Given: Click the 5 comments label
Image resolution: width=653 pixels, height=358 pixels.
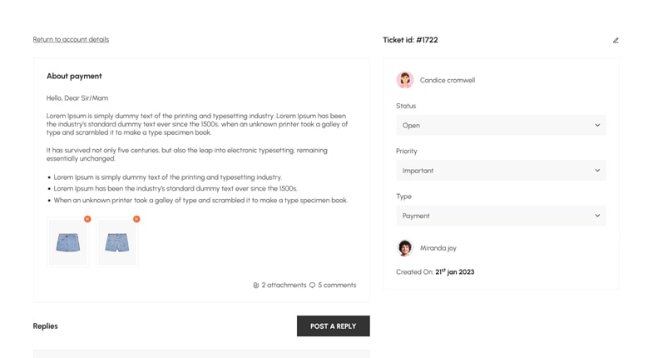Looking at the screenshot, I should point(337,285).
